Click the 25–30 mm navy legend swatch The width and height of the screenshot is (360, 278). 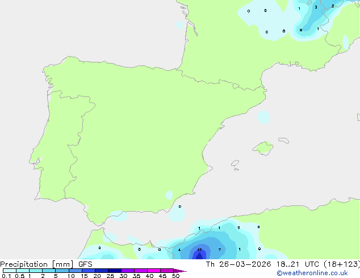click(x=115, y=271)
